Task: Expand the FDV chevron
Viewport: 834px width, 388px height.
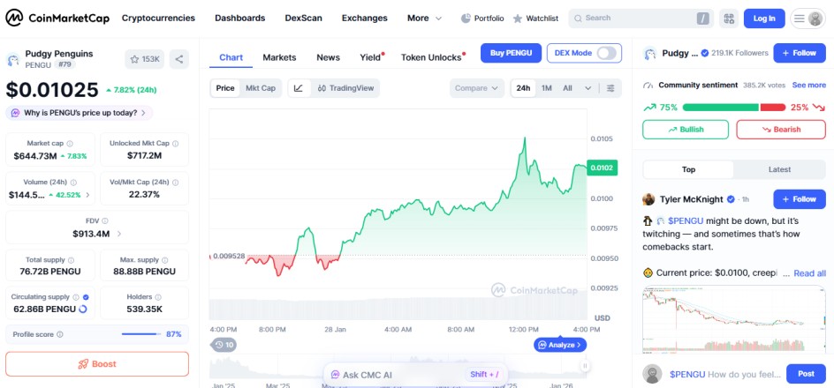Action: point(119,234)
